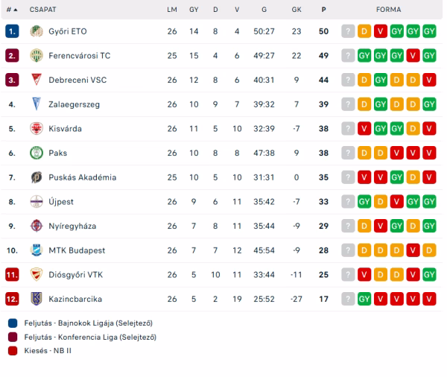Click the Kisvárda club crest

tap(37, 129)
